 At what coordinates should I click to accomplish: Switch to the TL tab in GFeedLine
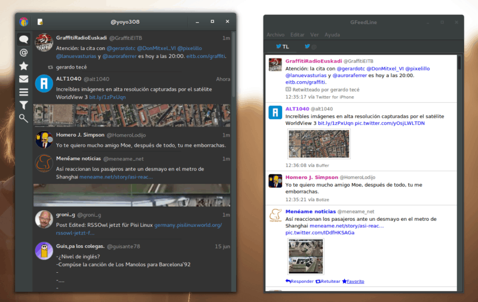[282, 47]
